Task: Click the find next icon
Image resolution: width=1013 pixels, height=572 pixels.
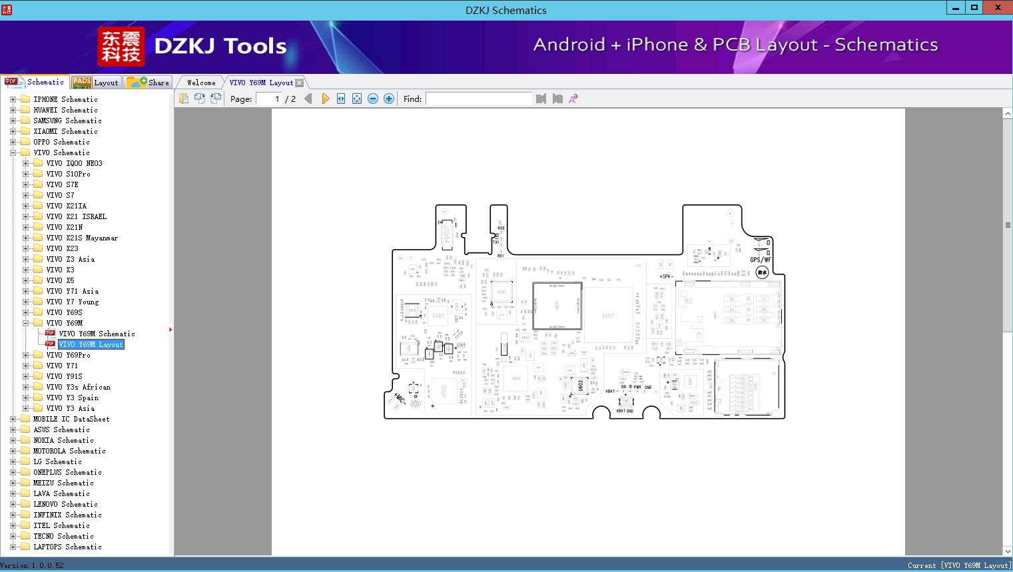Action: pos(557,99)
